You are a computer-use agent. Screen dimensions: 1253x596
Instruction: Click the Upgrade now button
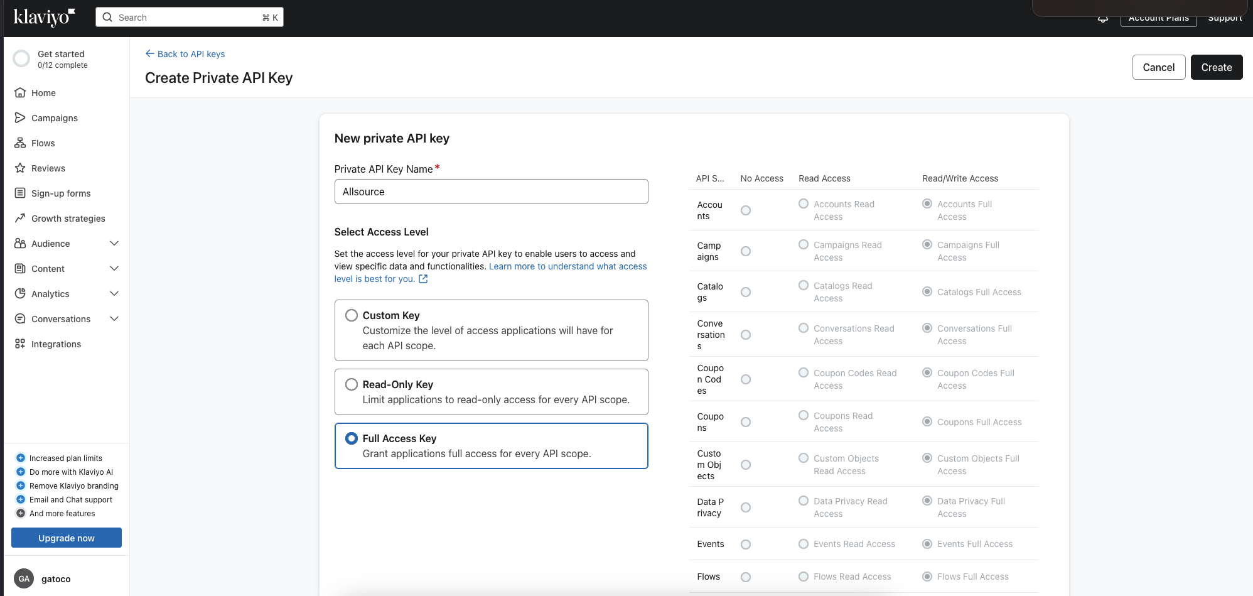coord(67,538)
